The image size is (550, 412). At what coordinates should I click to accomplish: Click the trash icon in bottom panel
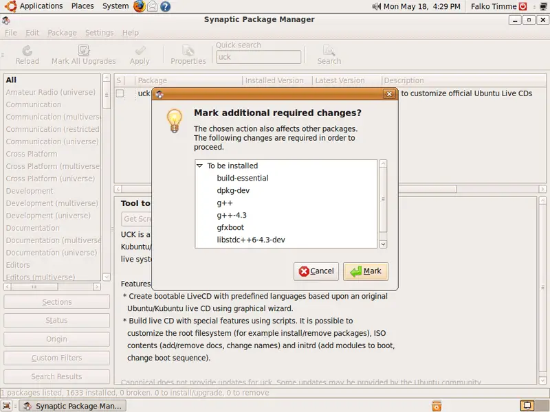(437, 406)
